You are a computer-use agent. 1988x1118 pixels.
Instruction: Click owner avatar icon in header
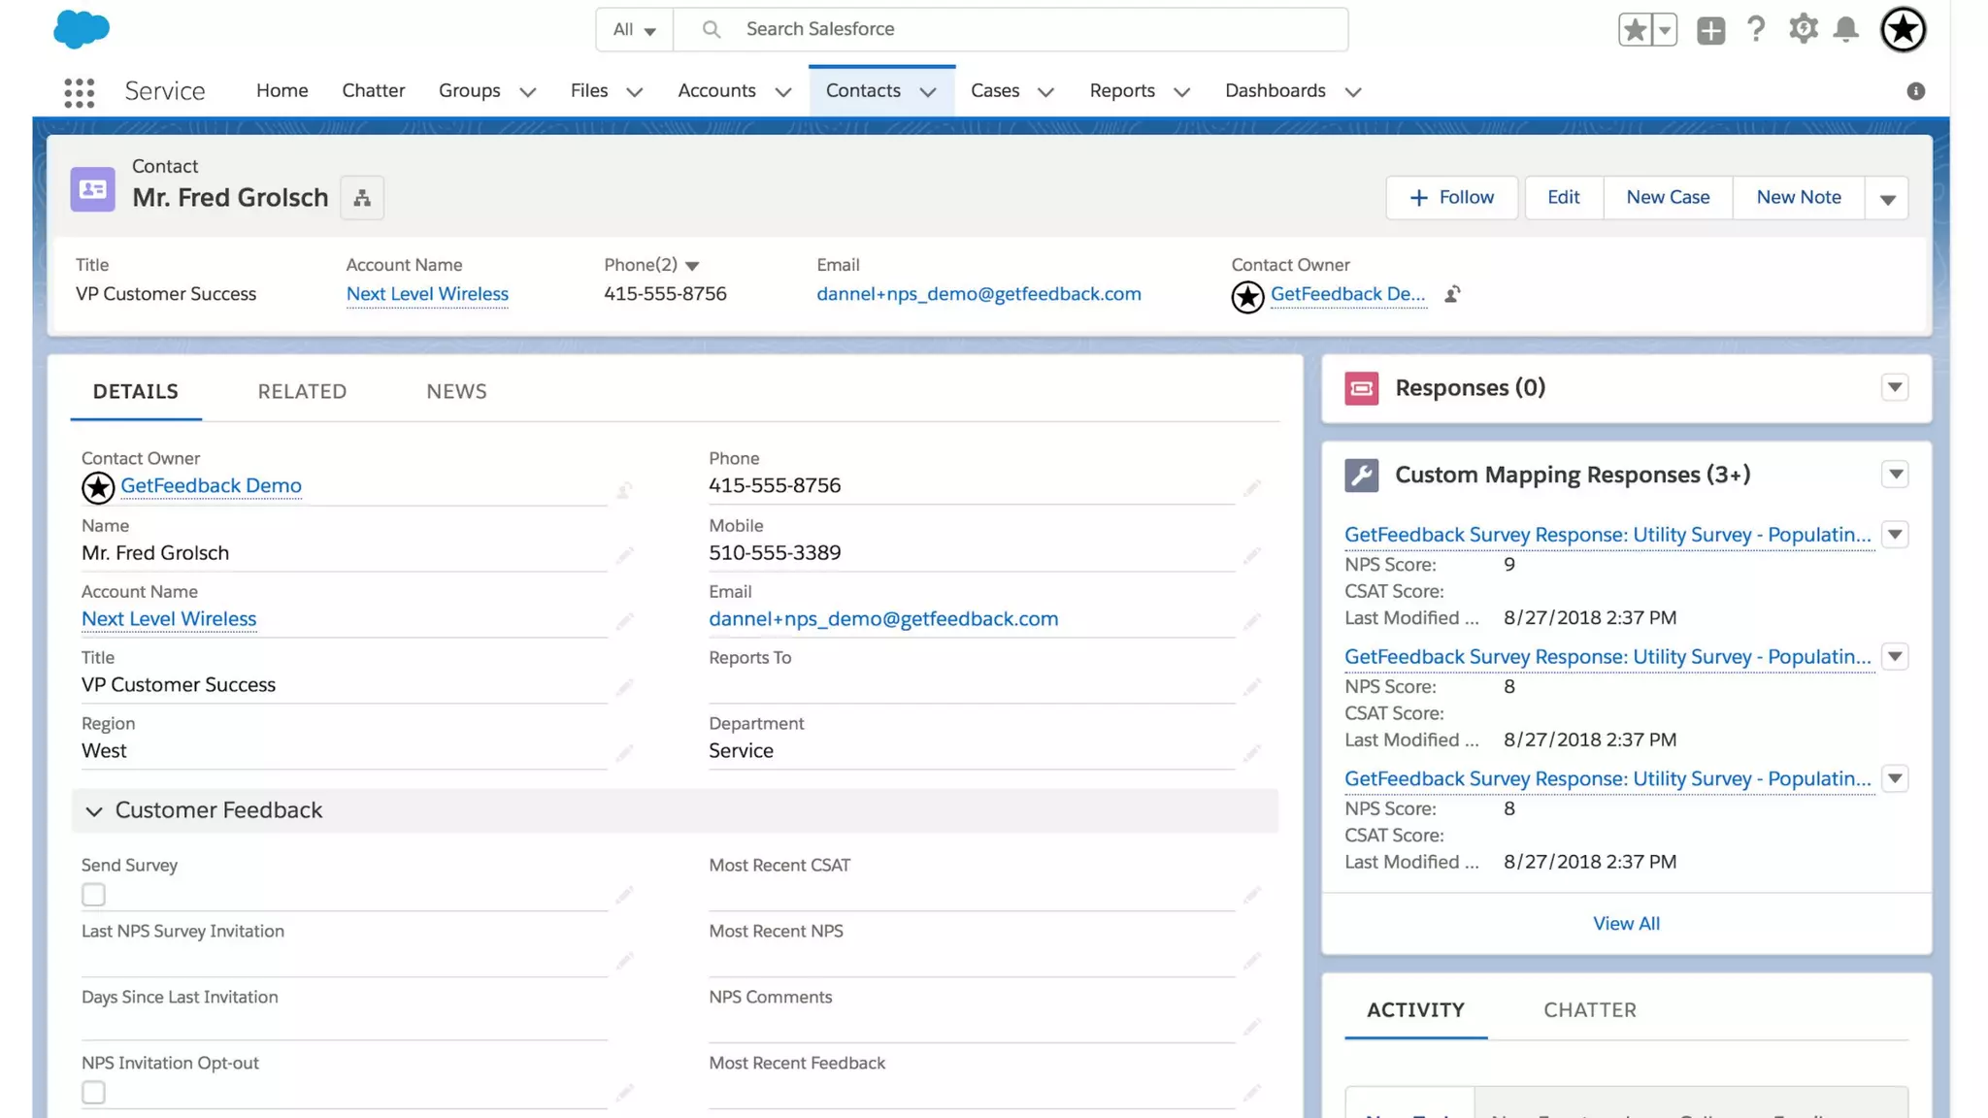[x=1247, y=296]
